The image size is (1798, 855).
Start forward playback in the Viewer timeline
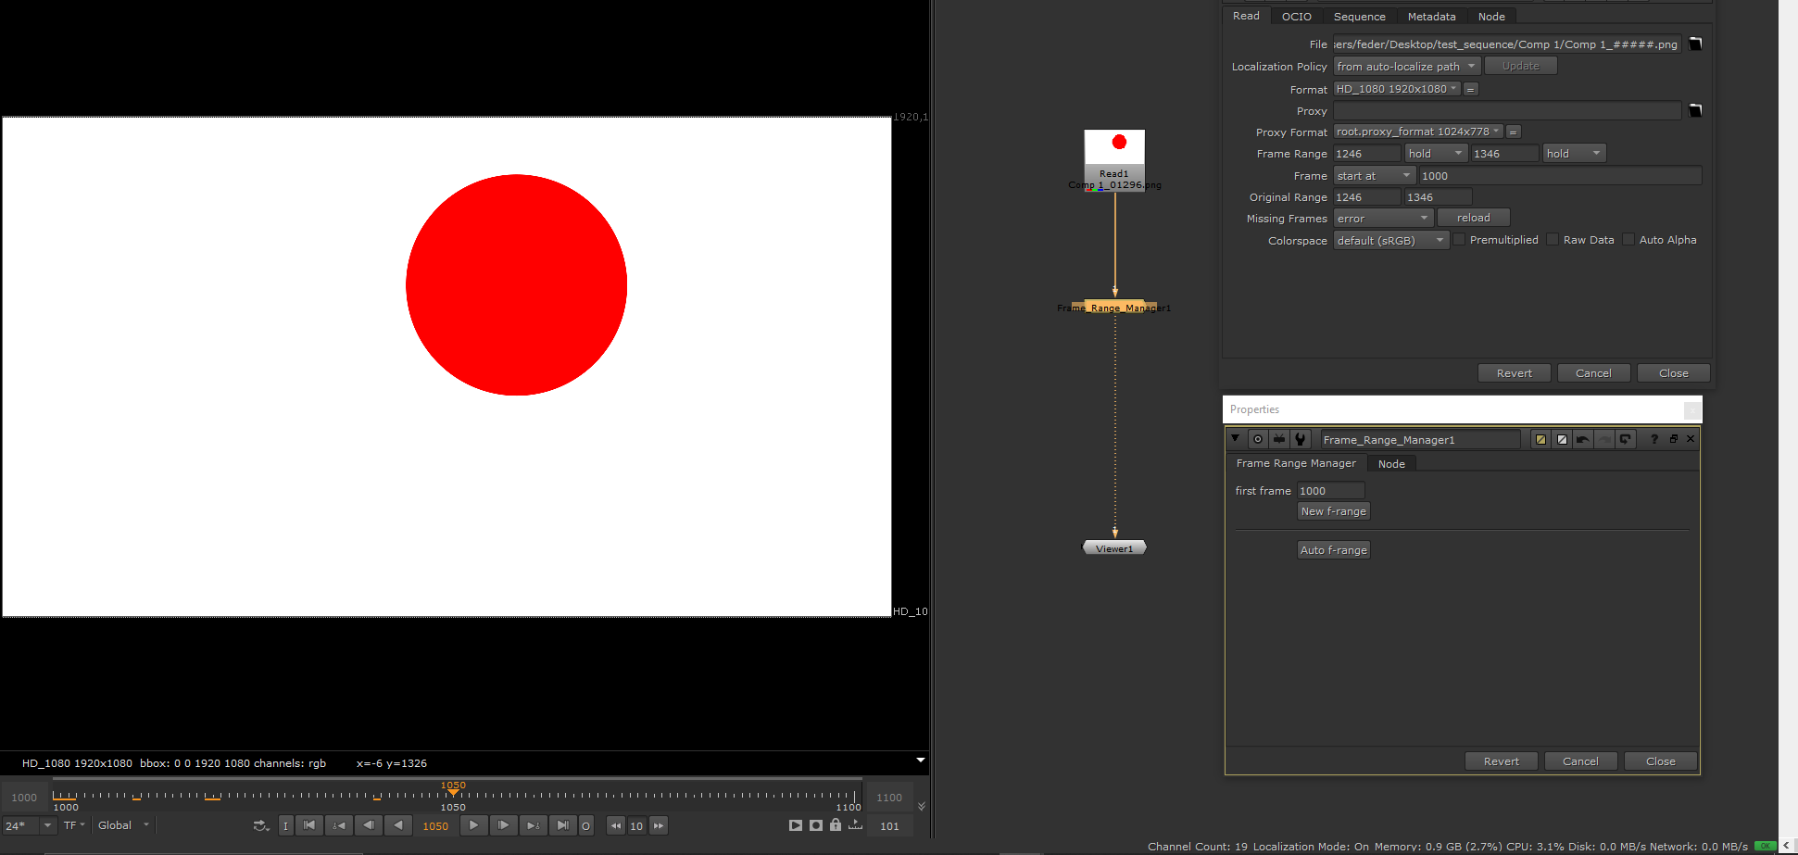[473, 824]
